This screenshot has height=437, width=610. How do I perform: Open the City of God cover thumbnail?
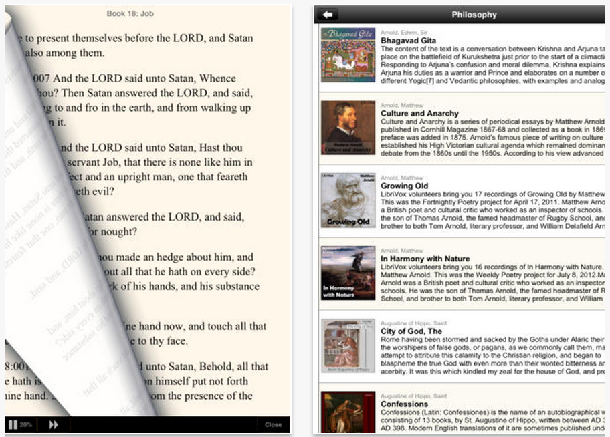pyautogui.click(x=348, y=345)
